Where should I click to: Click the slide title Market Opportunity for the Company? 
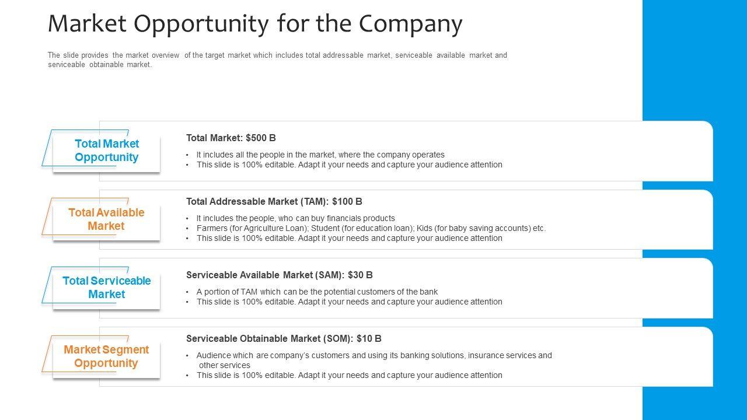pyautogui.click(x=255, y=24)
